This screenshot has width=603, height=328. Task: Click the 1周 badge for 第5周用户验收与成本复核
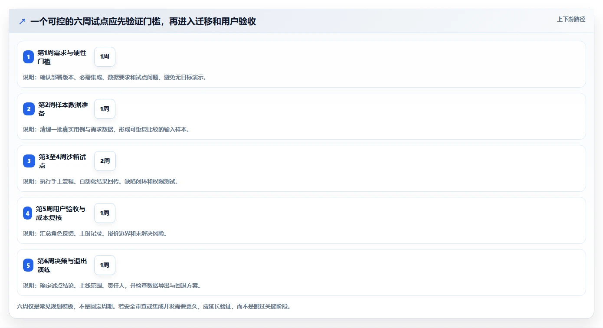105,213
